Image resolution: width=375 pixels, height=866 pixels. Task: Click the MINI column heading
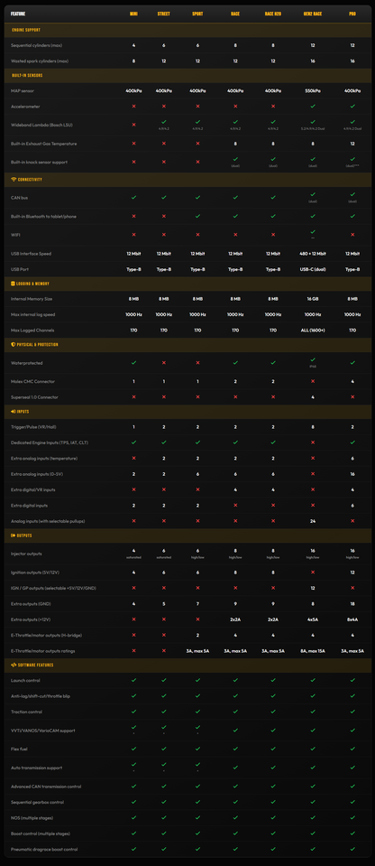click(x=133, y=14)
